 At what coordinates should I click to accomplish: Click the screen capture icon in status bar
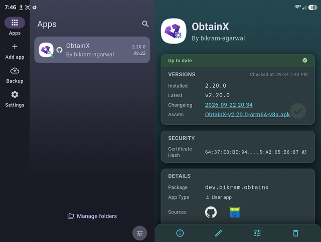pos(28,8)
